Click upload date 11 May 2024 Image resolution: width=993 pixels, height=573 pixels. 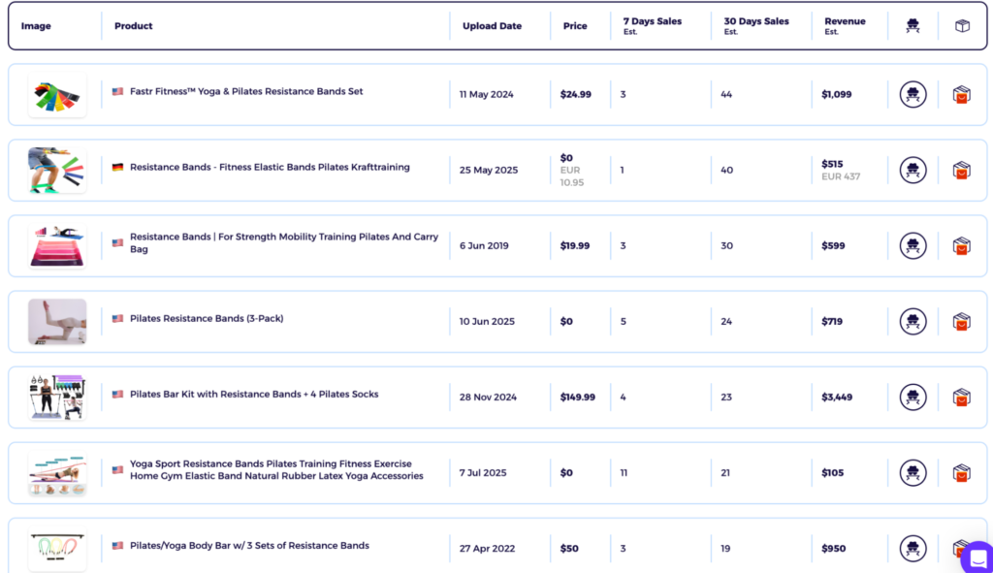pyautogui.click(x=487, y=94)
